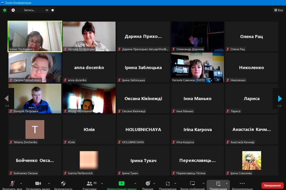Click muted mic icon beside Ірина Заблоцька label

(119, 80)
